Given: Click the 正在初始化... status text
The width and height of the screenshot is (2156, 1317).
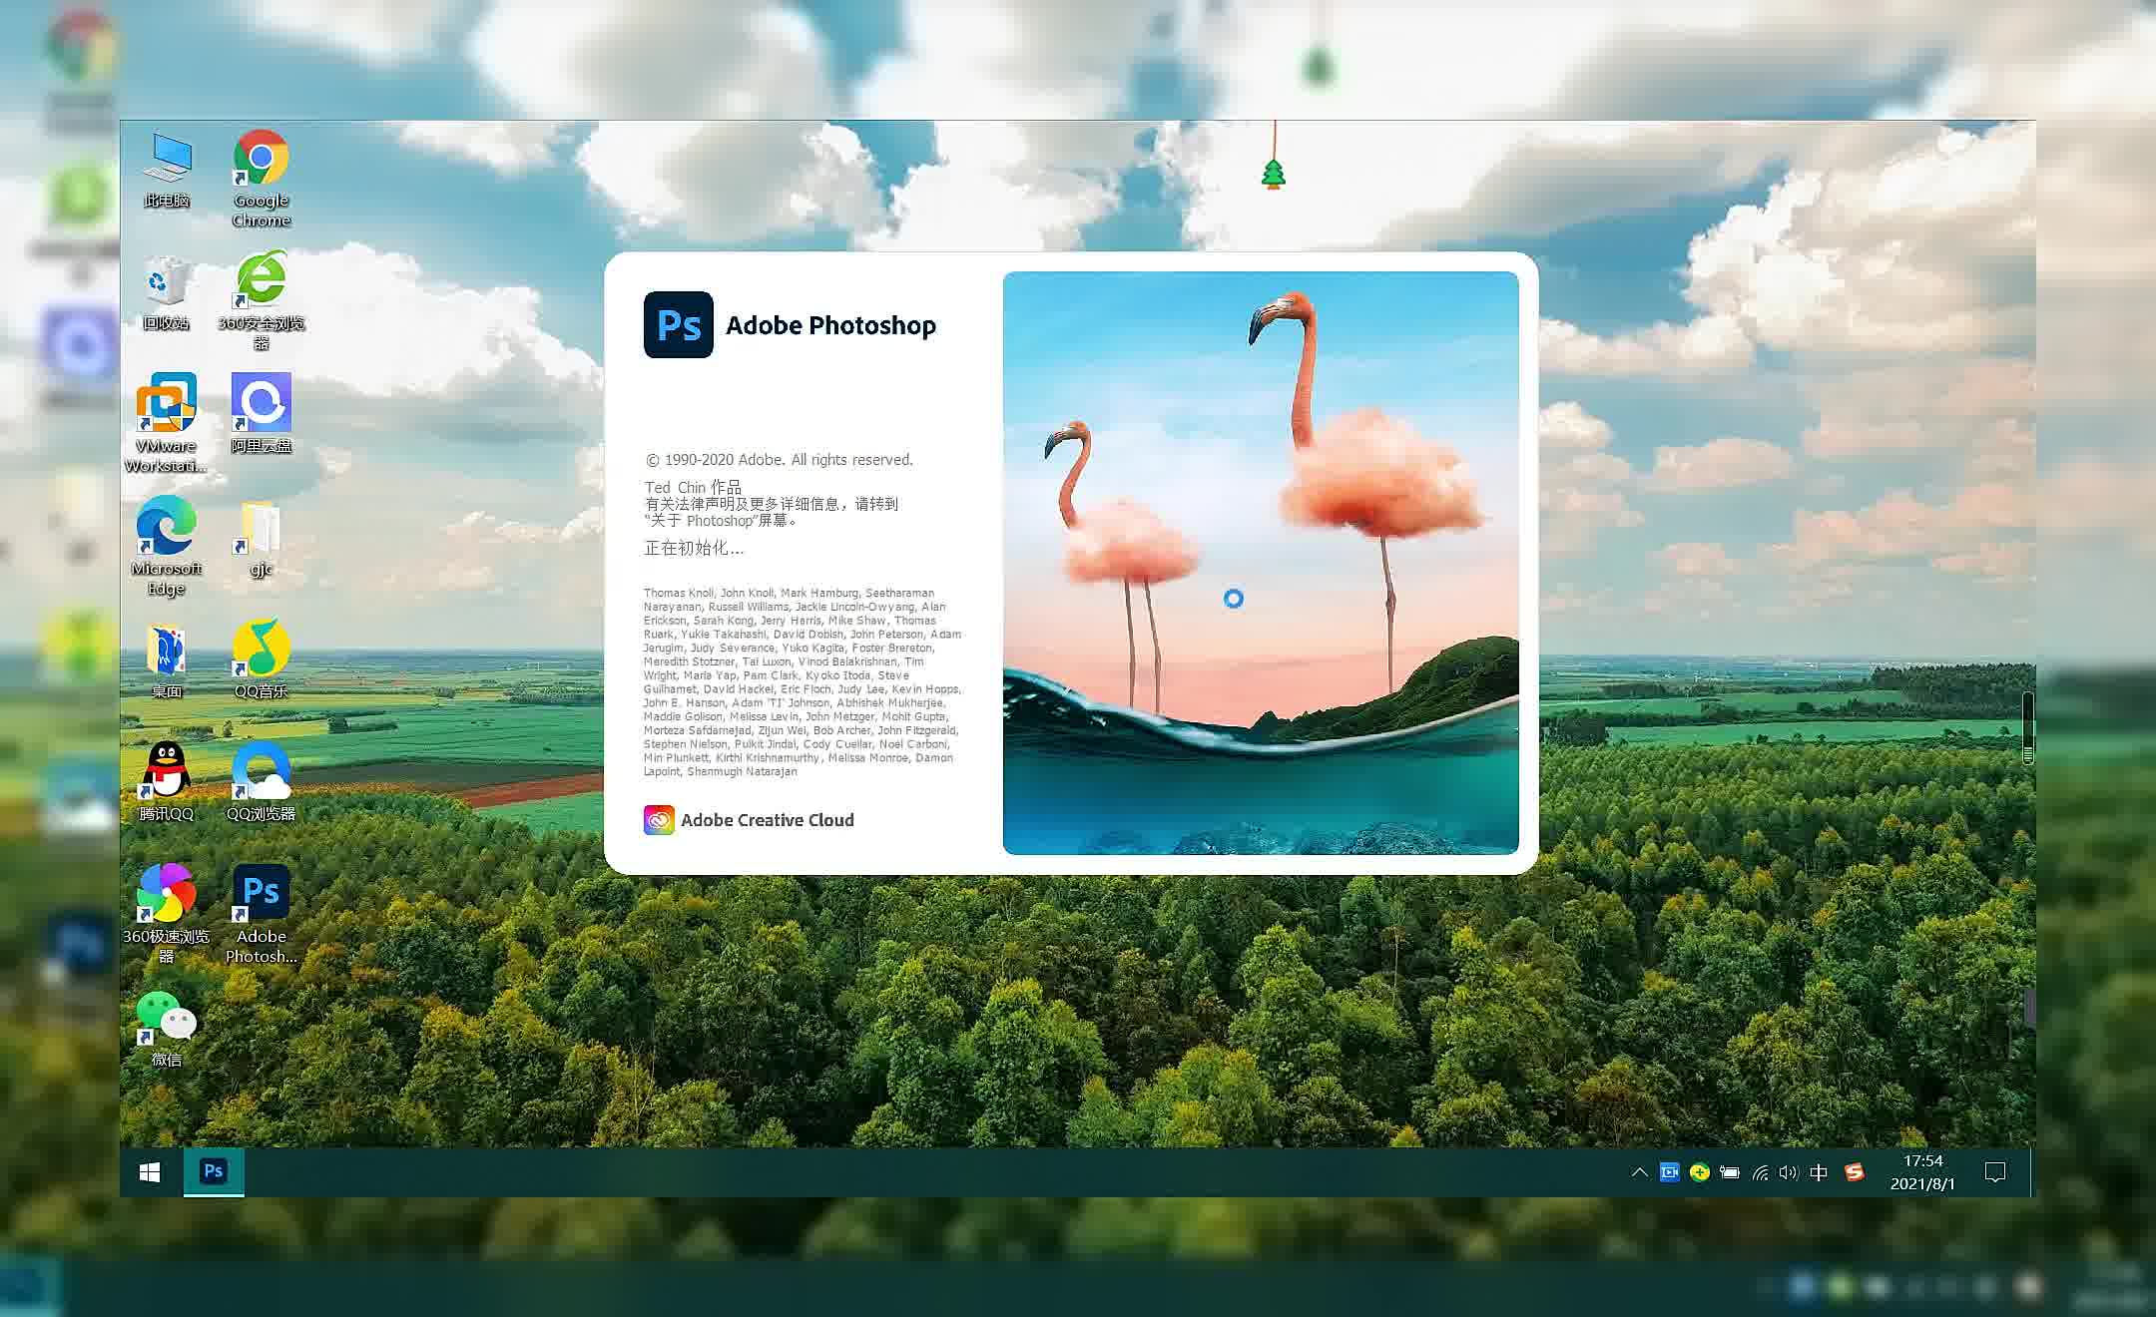Looking at the screenshot, I should click(x=694, y=548).
